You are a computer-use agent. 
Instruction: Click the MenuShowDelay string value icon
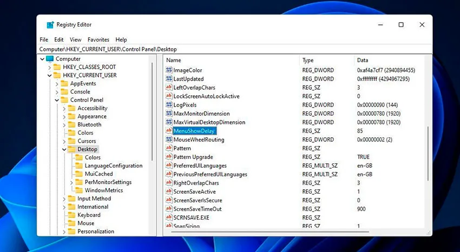pyautogui.click(x=169, y=131)
